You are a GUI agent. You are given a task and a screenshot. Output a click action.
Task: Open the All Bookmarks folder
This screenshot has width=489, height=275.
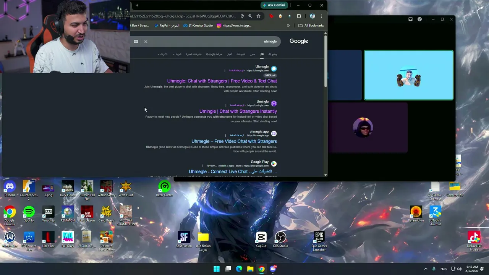pos(311,26)
